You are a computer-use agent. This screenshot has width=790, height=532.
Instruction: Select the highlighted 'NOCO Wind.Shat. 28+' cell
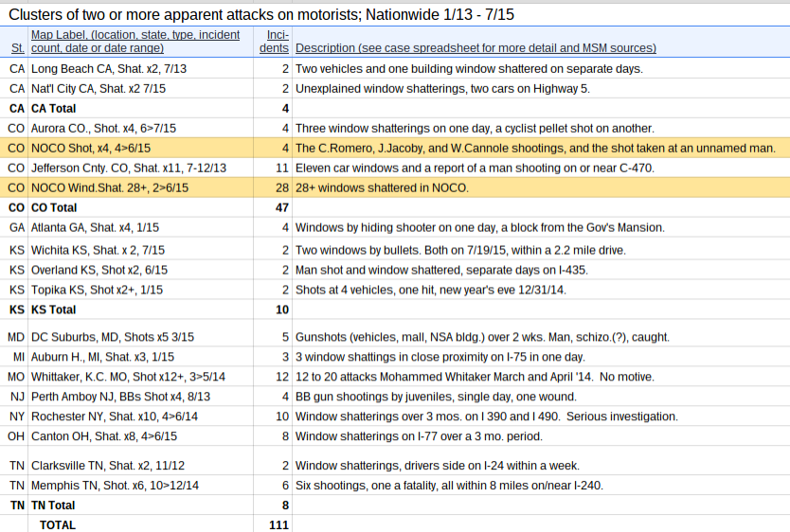tap(110, 188)
